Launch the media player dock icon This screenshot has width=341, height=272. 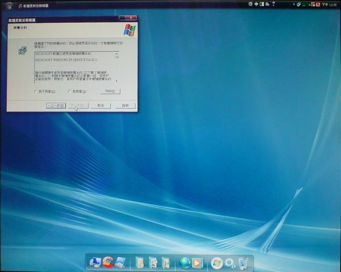197,263
